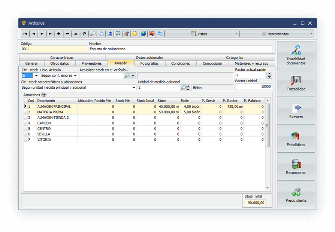This screenshot has width=335, height=232.
Task: Increase the Factor actualización stepper value
Action: pyautogui.click(x=269, y=74)
